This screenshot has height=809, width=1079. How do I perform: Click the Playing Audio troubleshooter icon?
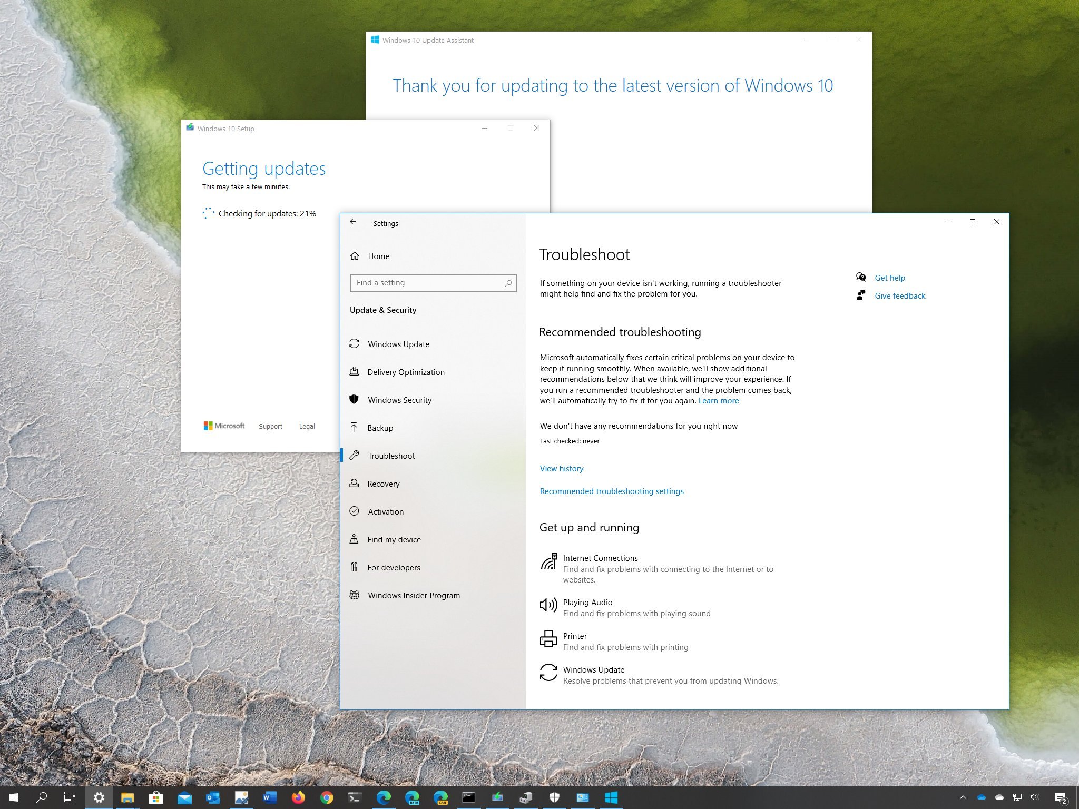tap(548, 607)
